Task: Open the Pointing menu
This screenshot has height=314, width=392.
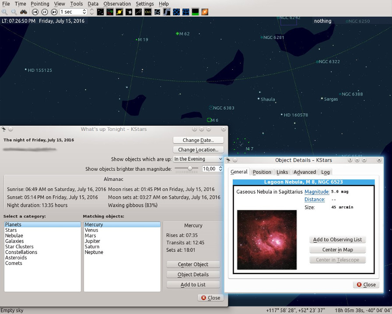Action: [40, 4]
